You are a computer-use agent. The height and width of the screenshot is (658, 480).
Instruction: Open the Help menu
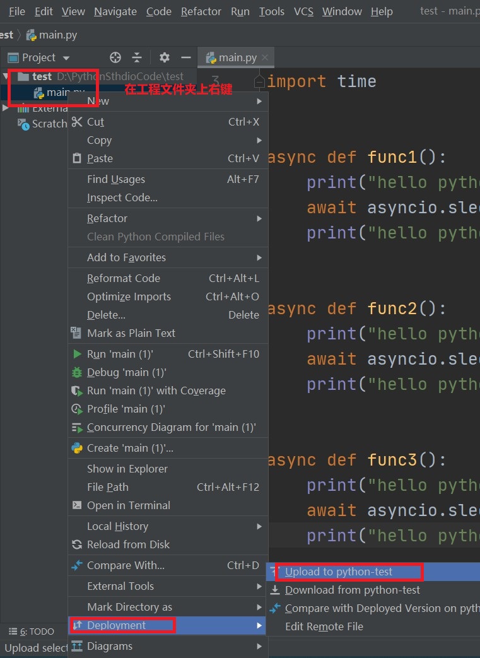pyautogui.click(x=382, y=11)
